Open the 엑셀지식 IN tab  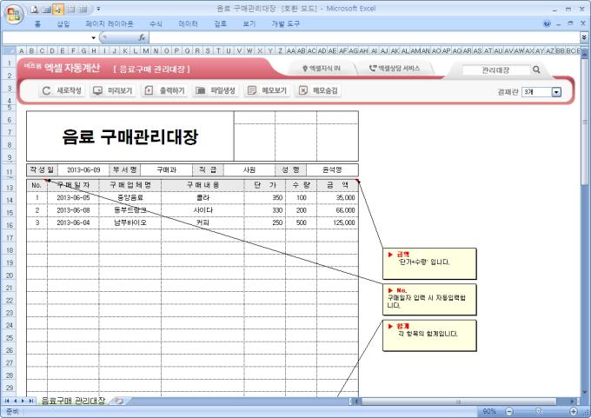coord(322,69)
